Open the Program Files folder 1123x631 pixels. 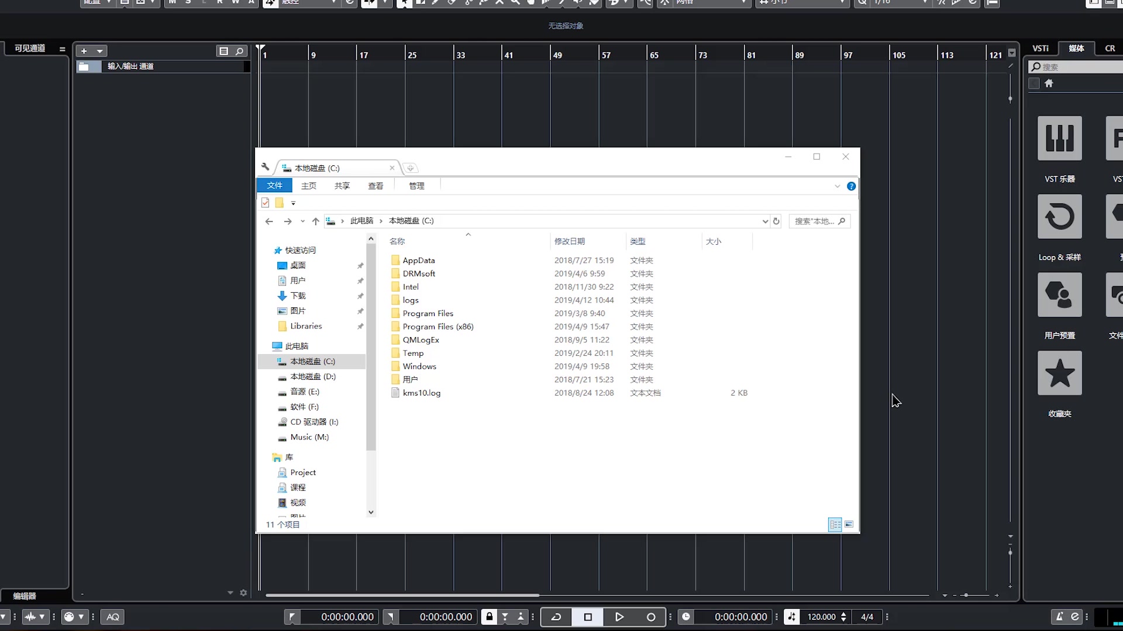click(428, 314)
